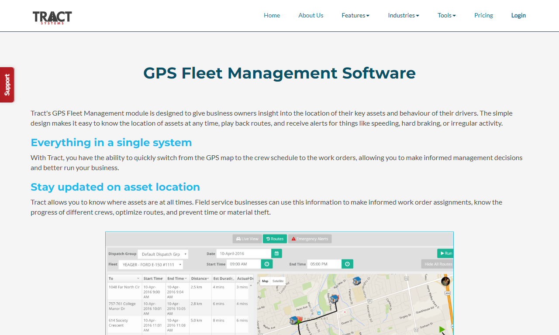The image size is (559, 335).
Task: Open the Default Dispatch Grp dropdown
Action: [x=163, y=254]
